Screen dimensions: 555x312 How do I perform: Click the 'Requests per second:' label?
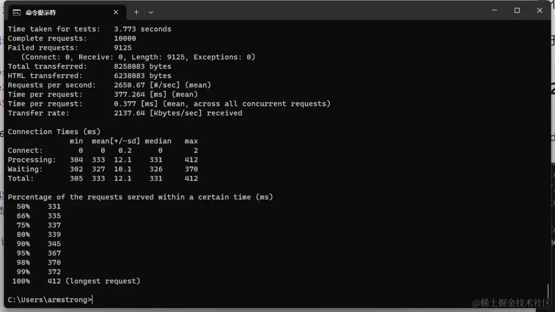click(x=52, y=85)
